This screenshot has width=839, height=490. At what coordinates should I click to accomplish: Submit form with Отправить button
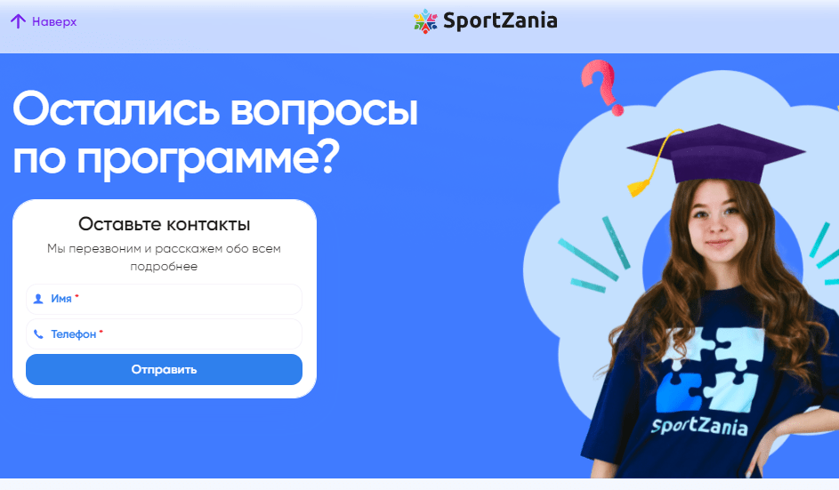(164, 370)
